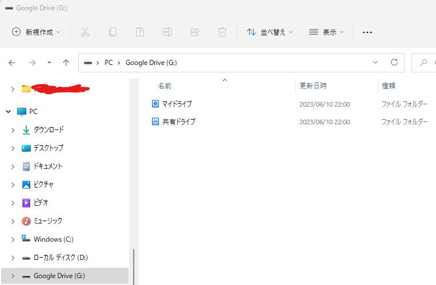Click the ビデオ purple film icon
436x285 pixels.
26,203
